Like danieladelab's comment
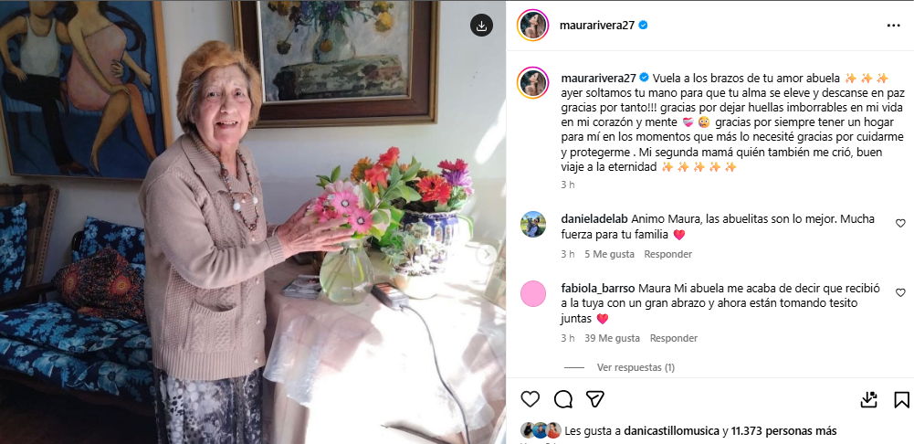Viewport: 914px width, 444px height. click(900, 223)
